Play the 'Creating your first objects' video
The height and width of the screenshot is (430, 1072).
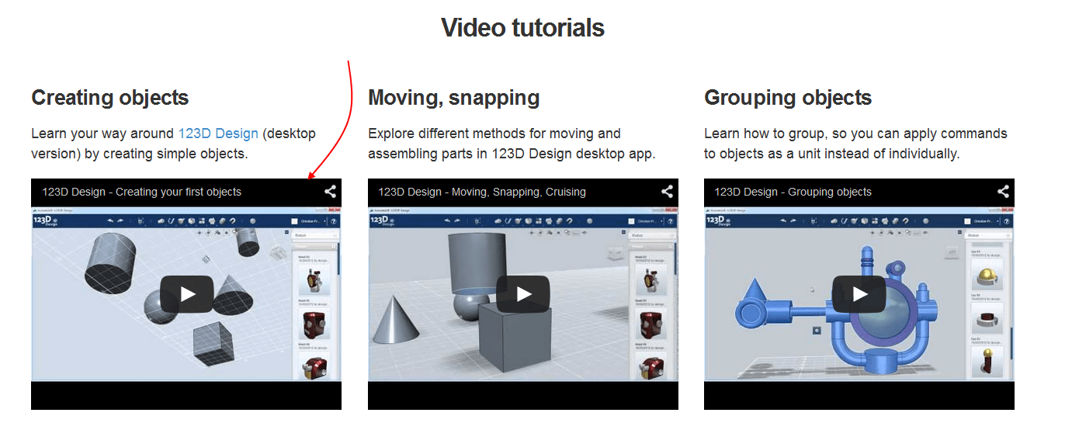point(187,294)
